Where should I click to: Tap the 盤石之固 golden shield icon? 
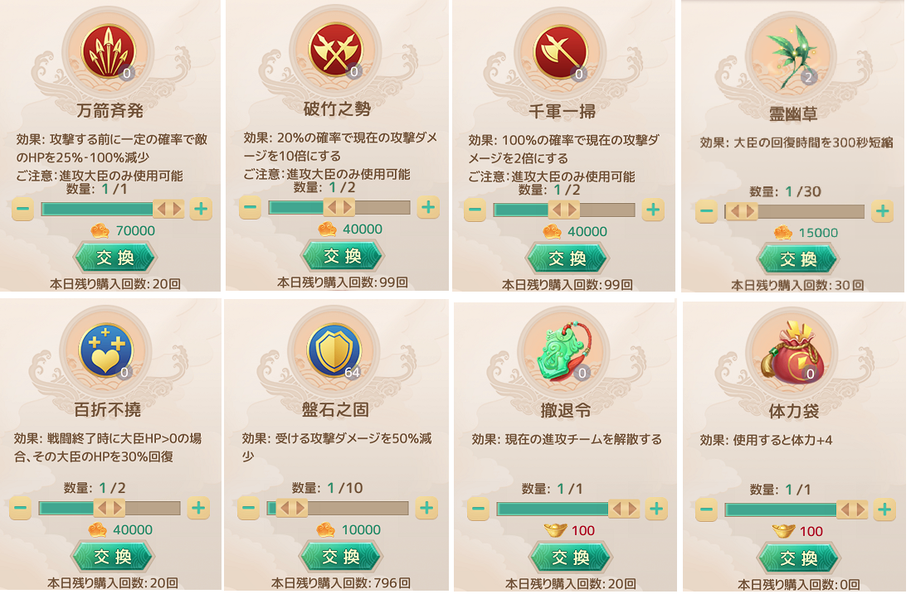point(334,351)
